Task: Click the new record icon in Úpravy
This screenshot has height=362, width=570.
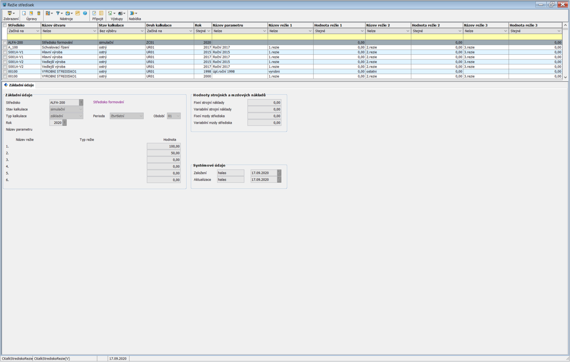Action: click(24, 13)
